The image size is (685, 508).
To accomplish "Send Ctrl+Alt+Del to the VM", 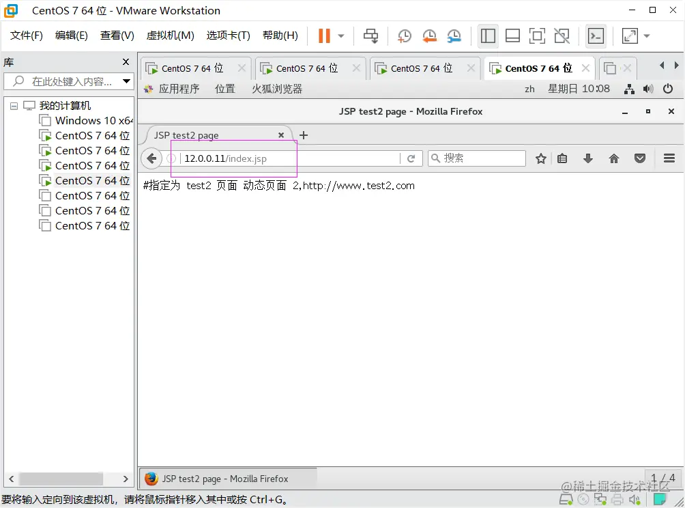I will pos(371,36).
